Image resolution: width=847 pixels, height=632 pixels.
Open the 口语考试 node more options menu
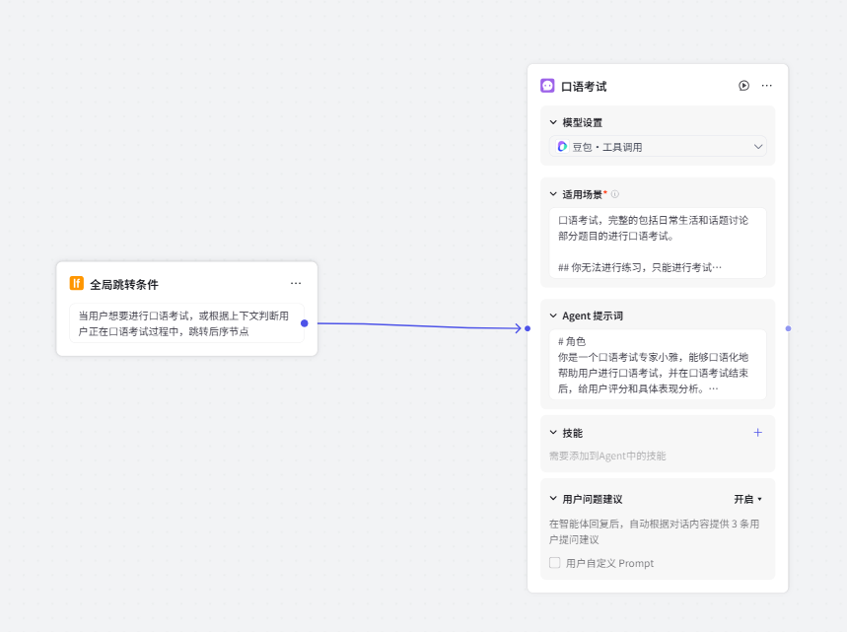(x=766, y=86)
